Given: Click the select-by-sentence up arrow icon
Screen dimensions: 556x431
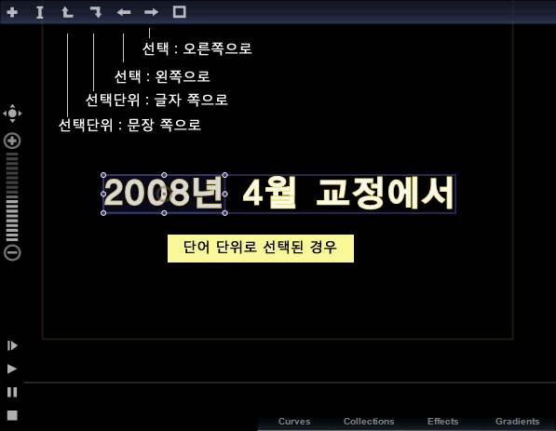Looking at the screenshot, I should (x=67, y=12).
